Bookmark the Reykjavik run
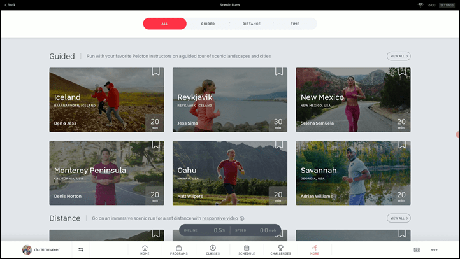The width and height of the screenshot is (460, 259). coord(279,71)
